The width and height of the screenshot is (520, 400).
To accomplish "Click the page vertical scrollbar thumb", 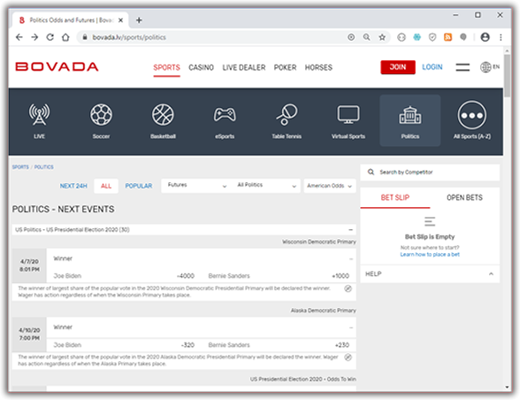I will (507, 76).
